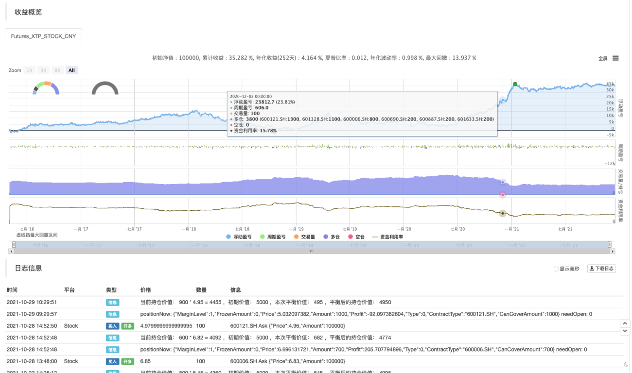Click the green max-drawdown marker on chart
The image size is (632, 373).
click(515, 84)
